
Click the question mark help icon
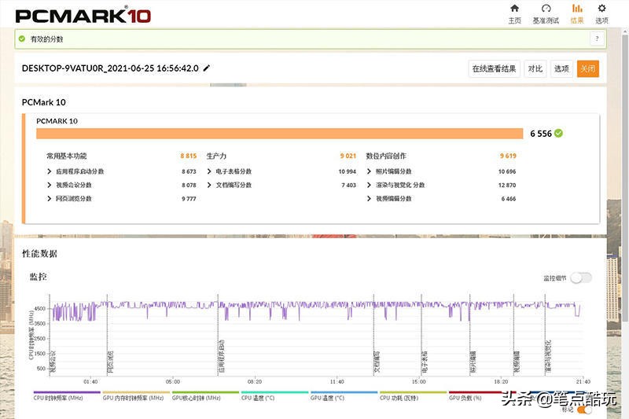tap(597, 39)
